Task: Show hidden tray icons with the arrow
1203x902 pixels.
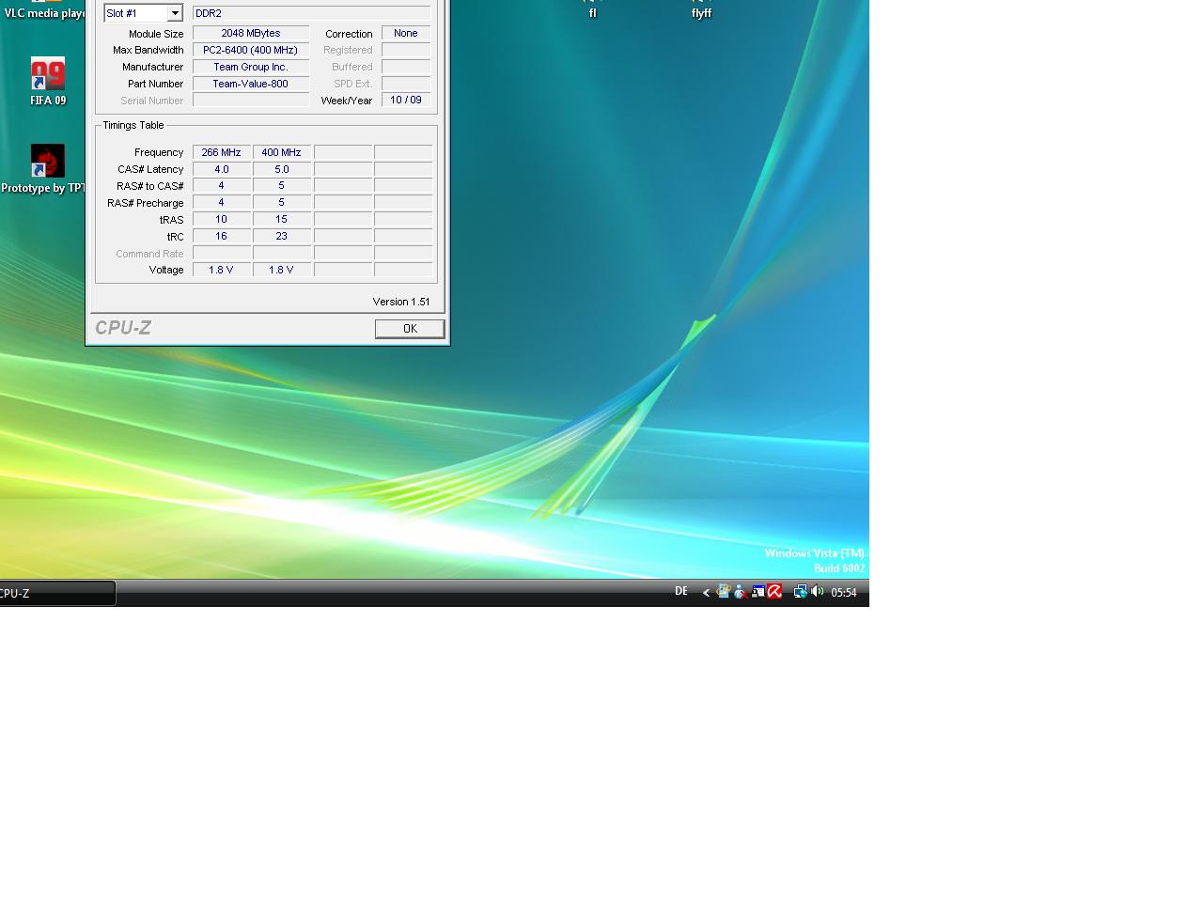Action: 706,592
